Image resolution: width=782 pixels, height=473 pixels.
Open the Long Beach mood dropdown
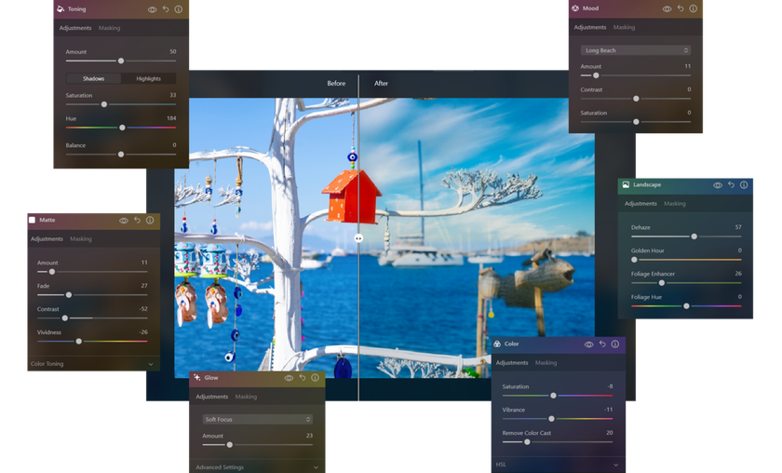pos(636,50)
